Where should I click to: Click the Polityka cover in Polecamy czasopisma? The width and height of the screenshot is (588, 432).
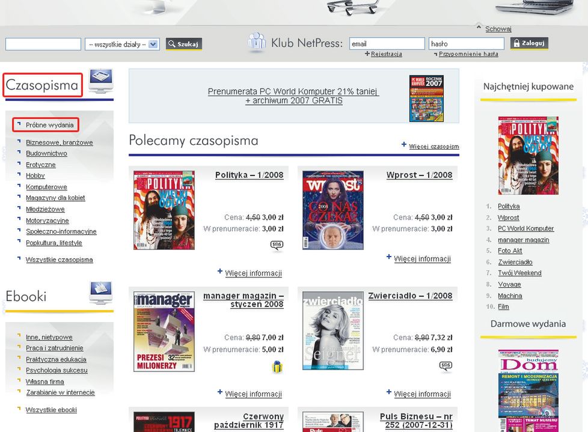point(164,210)
